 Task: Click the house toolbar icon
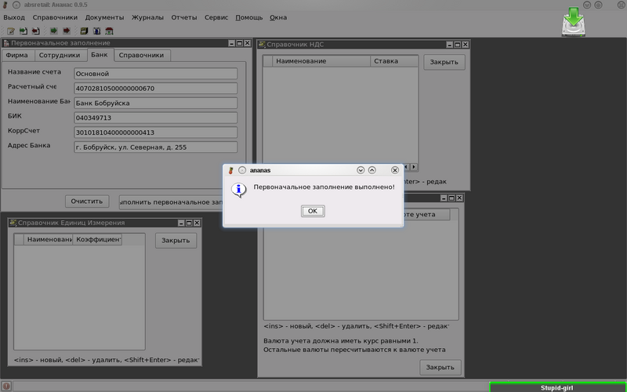point(110,31)
